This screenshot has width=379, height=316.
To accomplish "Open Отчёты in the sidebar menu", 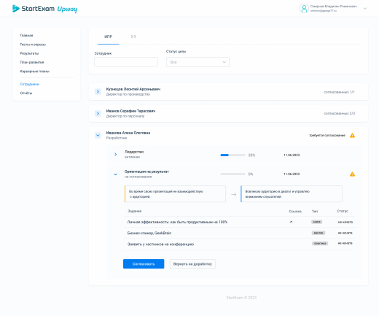I will click(x=26, y=93).
